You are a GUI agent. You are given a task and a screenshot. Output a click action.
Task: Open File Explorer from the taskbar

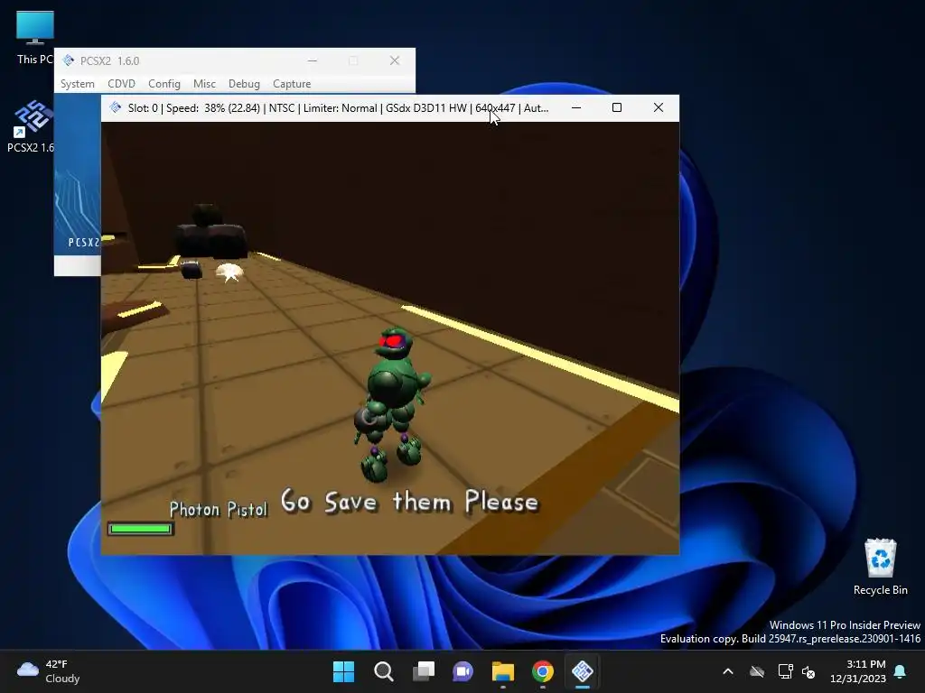(x=503, y=671)
